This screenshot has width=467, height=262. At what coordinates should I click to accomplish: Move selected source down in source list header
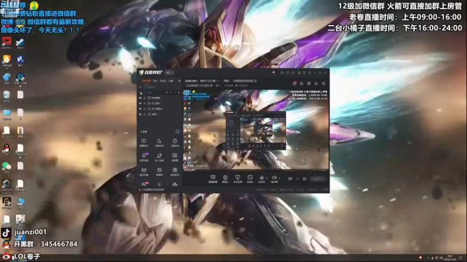175,93
